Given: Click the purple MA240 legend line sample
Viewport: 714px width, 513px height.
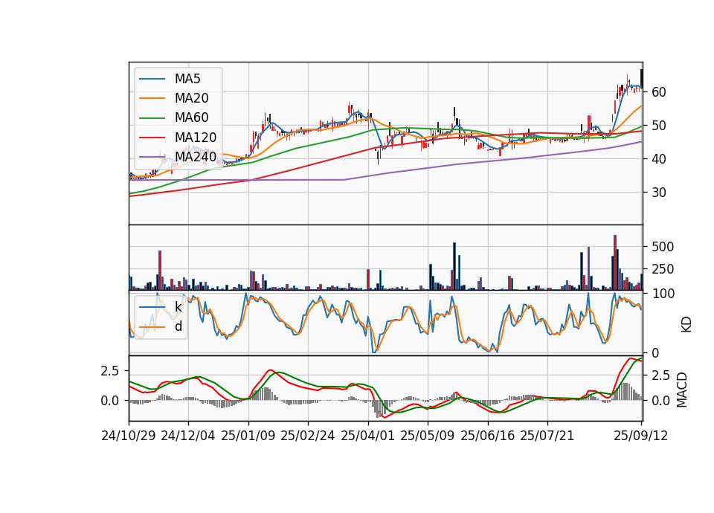Looking at the screenshot, I should click(x=152, y=158).
